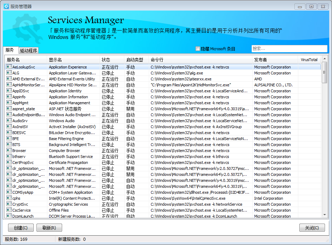Select the icon beside bthserv
The image size is (332, 245).
pyautogui.click(x=9, y=157)
